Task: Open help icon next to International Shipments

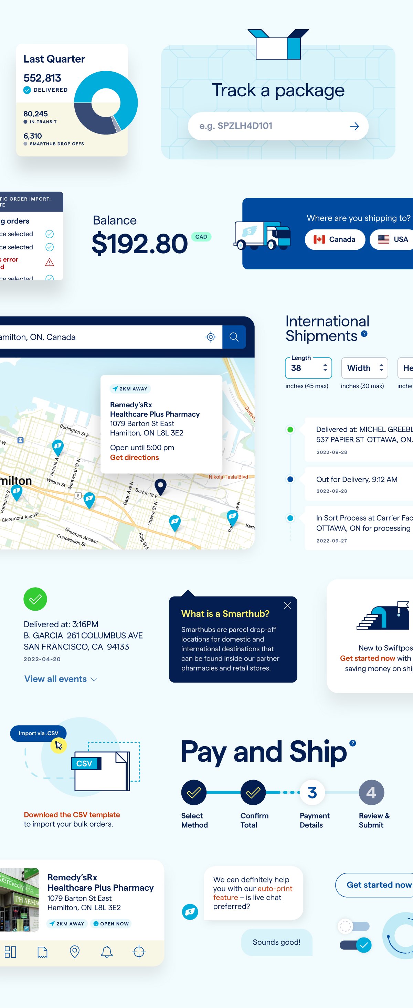Action: [364, 334]
